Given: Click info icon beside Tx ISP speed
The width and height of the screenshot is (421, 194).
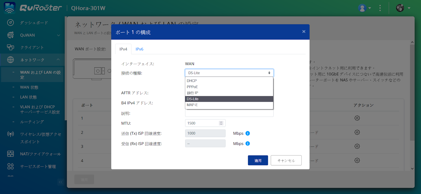Looking at the screenshot, I should click(x=248, y=133).
